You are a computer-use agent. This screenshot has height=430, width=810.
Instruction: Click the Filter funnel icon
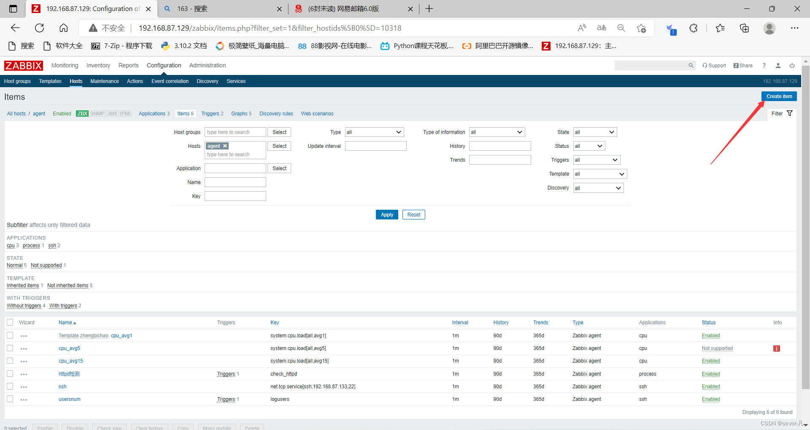pyautogui.click(x=790, y=113)
